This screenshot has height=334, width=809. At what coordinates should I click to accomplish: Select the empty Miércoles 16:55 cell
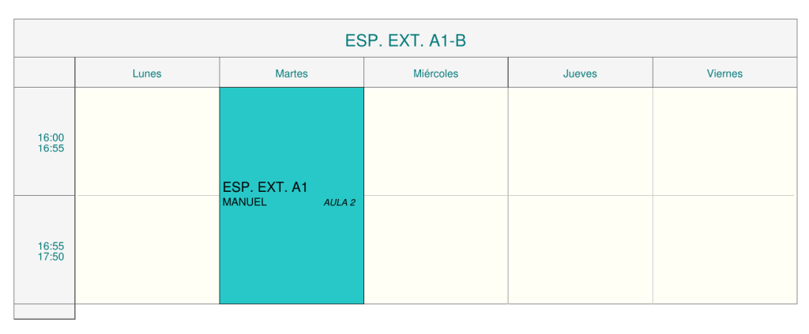[x=435, y=250]
